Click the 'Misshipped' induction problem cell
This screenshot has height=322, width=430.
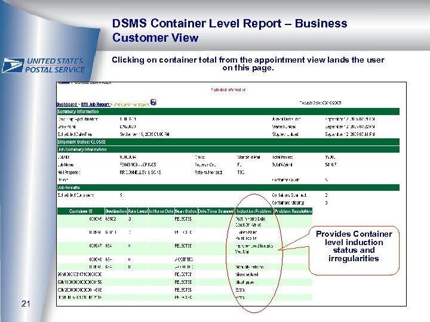[x=245, y=282]
